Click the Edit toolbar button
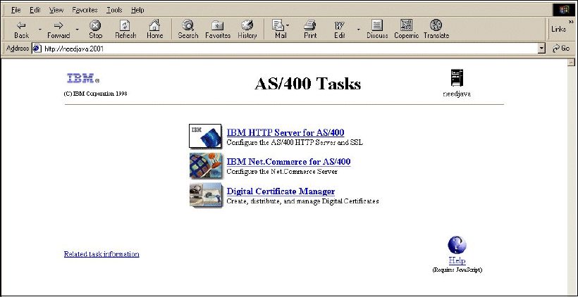578x297 pixels. click(340, 30)
